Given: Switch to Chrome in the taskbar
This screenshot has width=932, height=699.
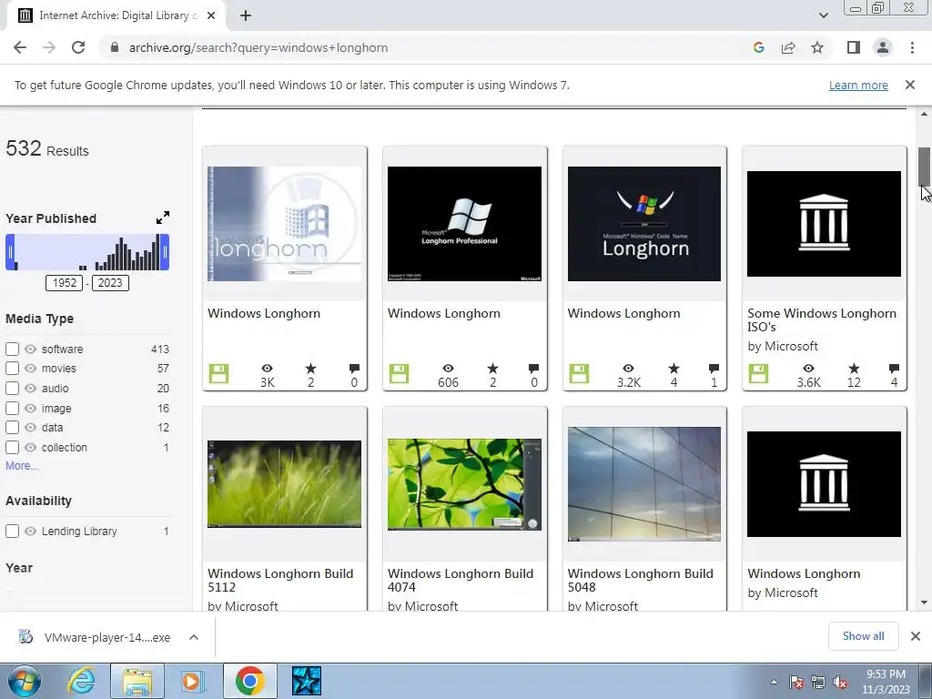Looking at the screenshot, I should (249, 681).
